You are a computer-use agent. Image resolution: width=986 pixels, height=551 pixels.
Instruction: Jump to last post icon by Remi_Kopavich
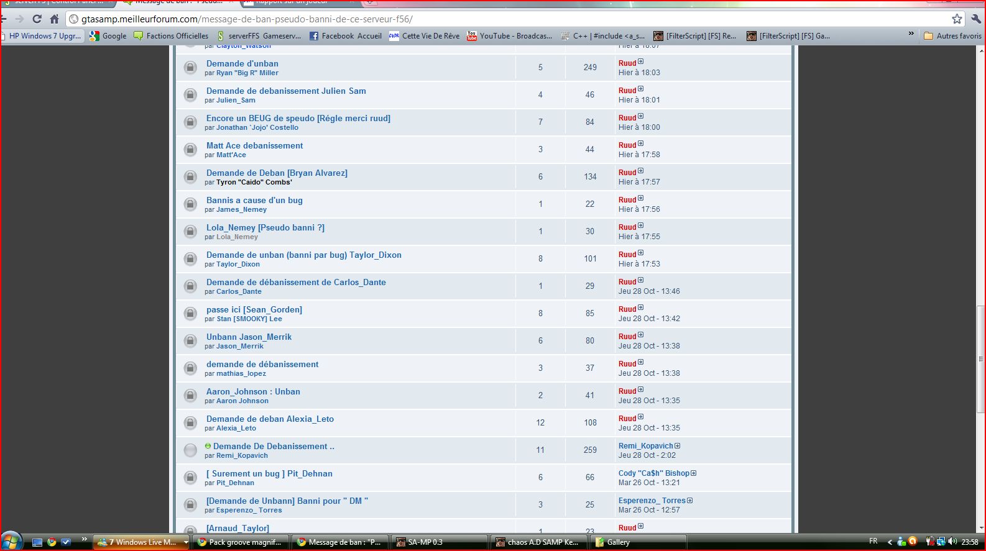click(x=678, y=445)
